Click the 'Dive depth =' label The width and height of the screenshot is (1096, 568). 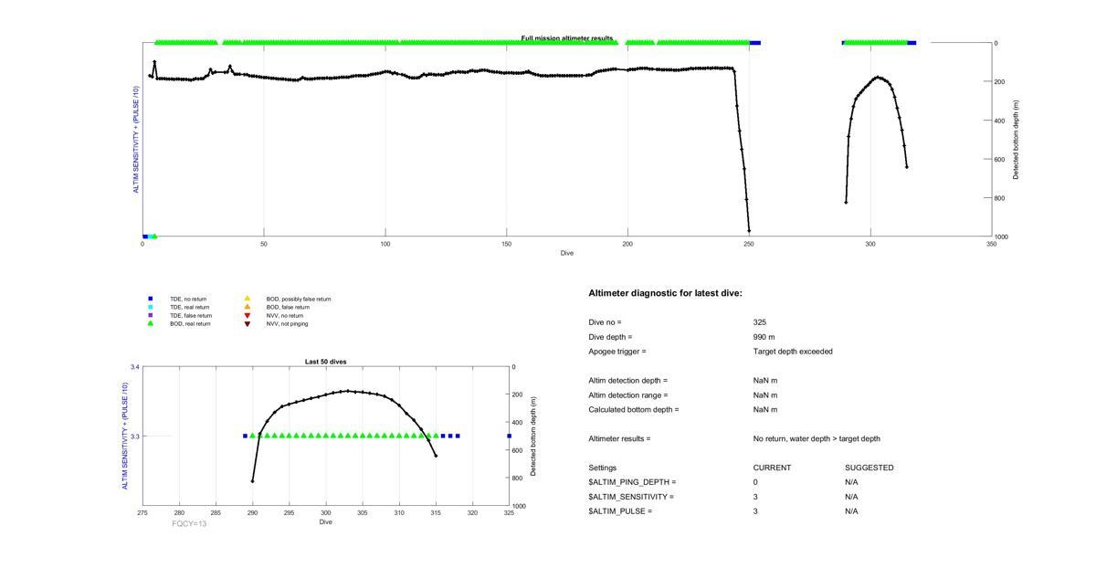[x=610, y=337]
